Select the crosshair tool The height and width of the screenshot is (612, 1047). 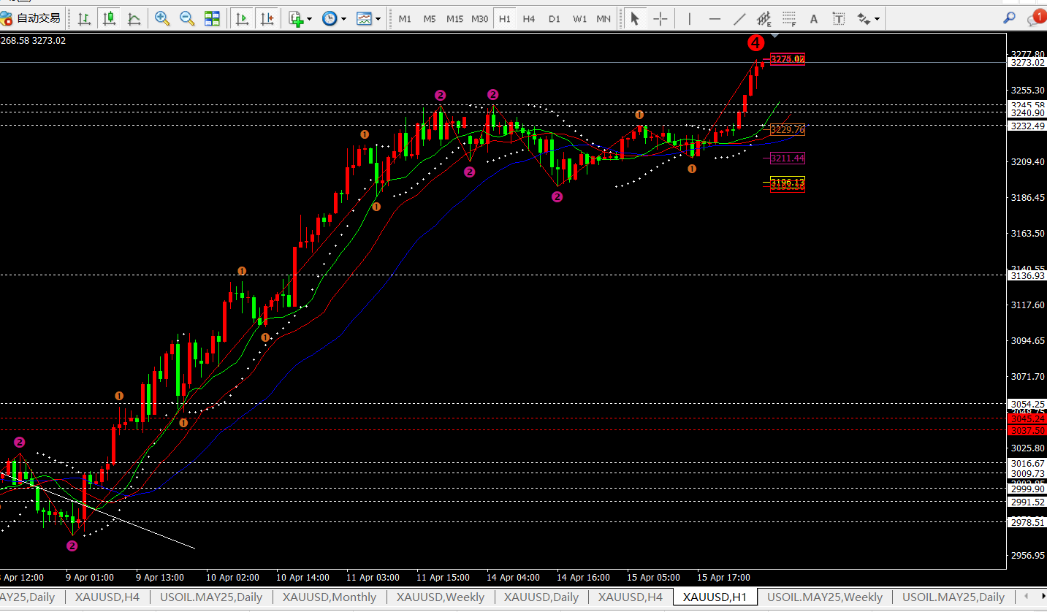pyautogui.click(x=660, y=18)
